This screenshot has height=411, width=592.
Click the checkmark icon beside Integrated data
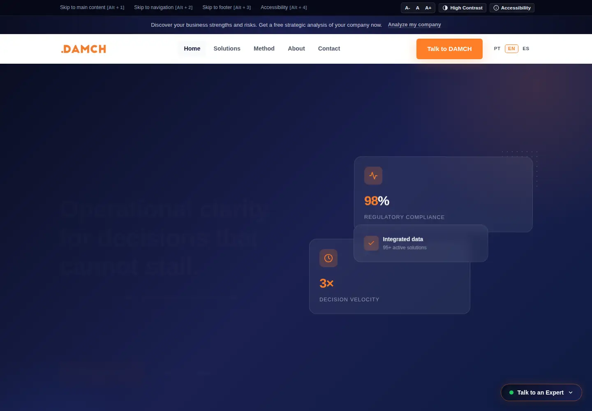point(371,243)
